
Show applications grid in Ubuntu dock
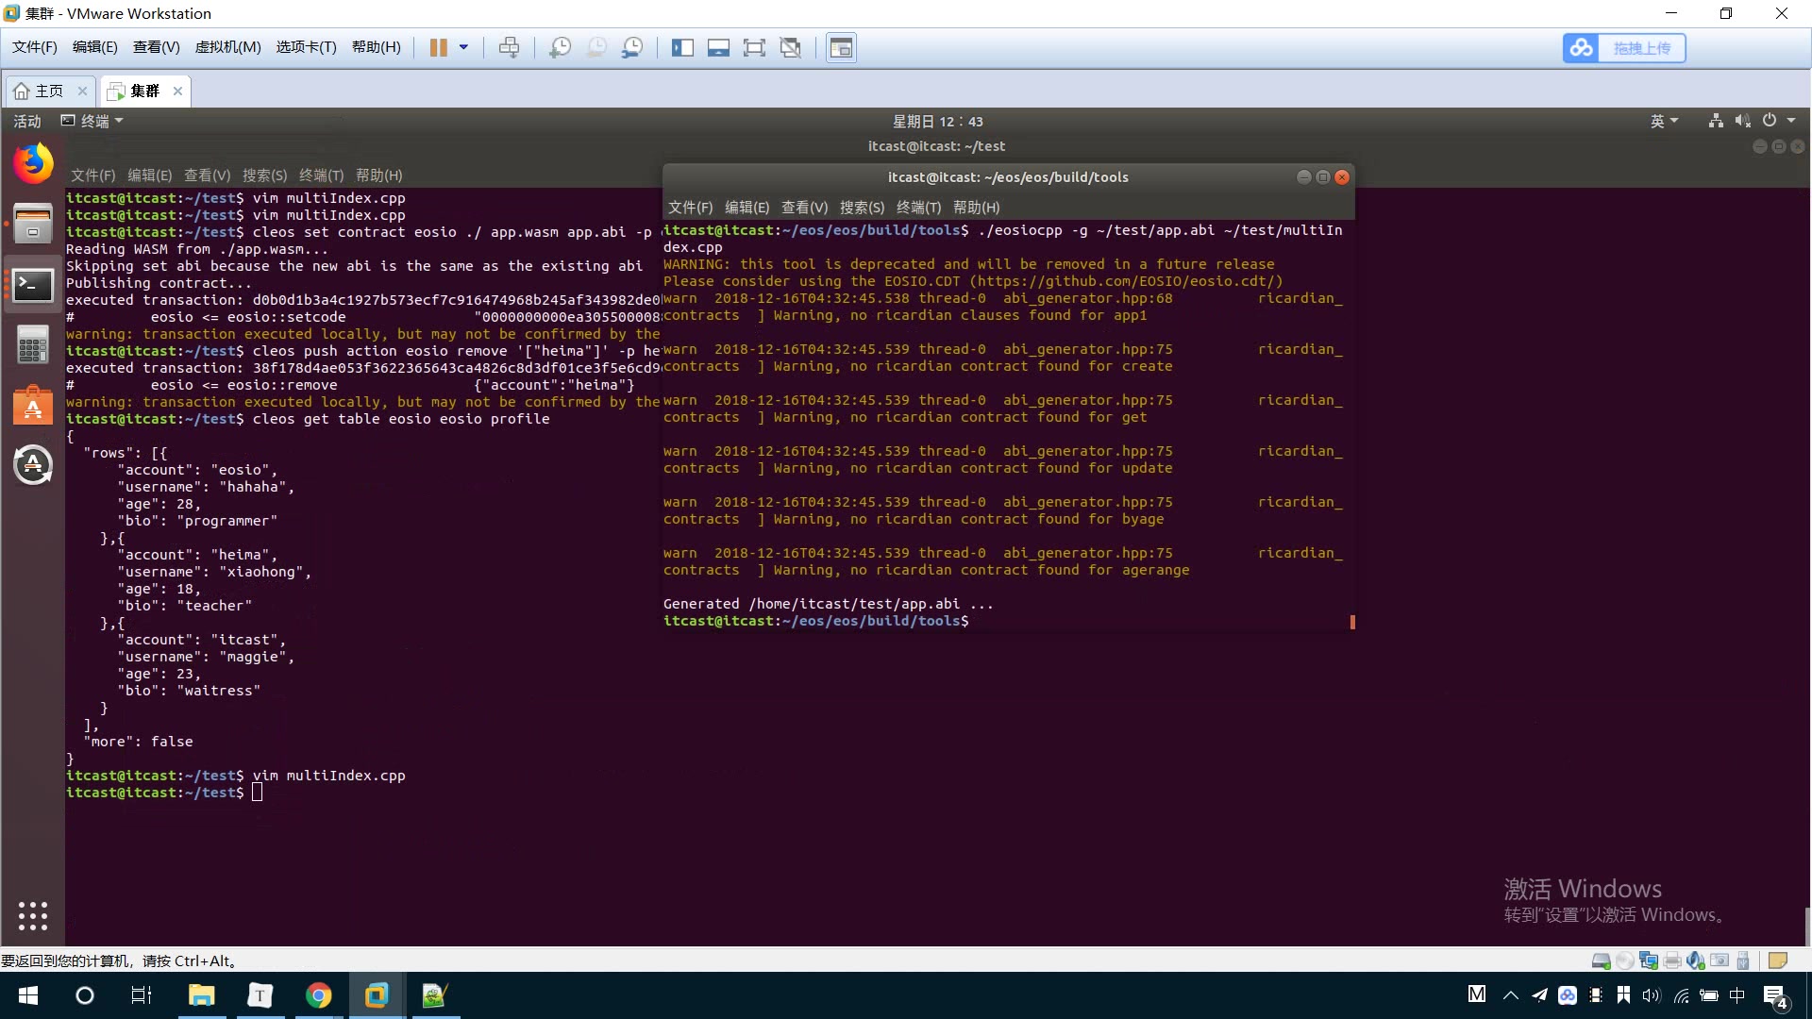point(33,915)
